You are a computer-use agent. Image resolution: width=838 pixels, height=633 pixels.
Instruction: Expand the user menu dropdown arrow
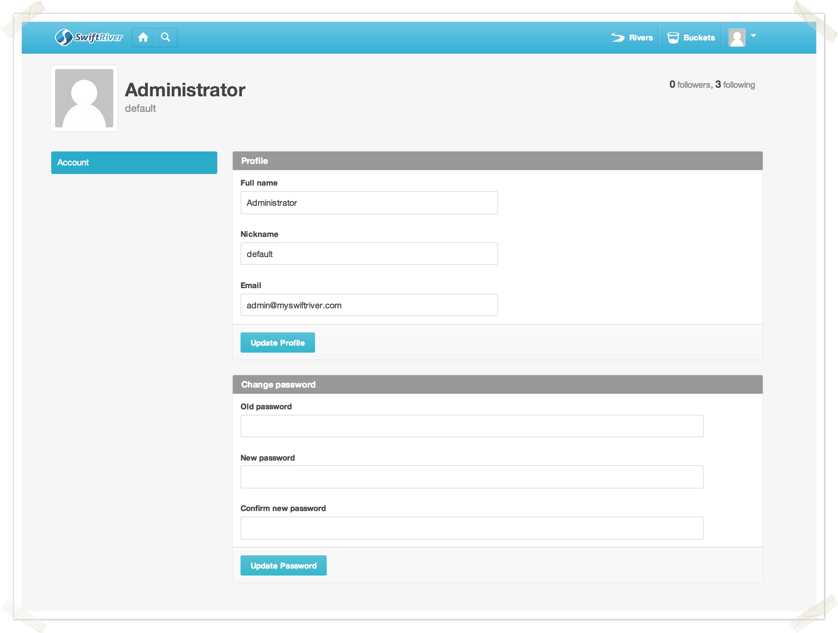[753, 36]
